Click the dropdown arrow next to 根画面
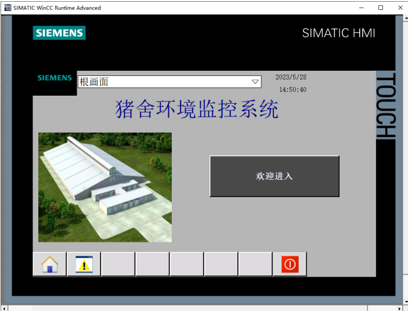The image size is (408, 312). pos(255,82)
